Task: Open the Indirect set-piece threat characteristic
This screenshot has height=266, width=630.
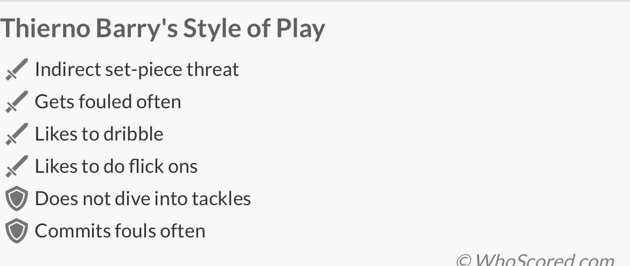Action: point(137,69)
